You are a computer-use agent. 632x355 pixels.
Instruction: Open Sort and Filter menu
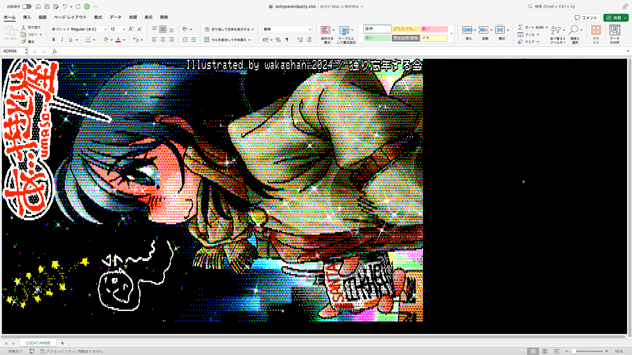coord(558,34)
